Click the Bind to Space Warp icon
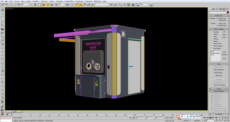230x122 pixels. click(x=19, y=5)
